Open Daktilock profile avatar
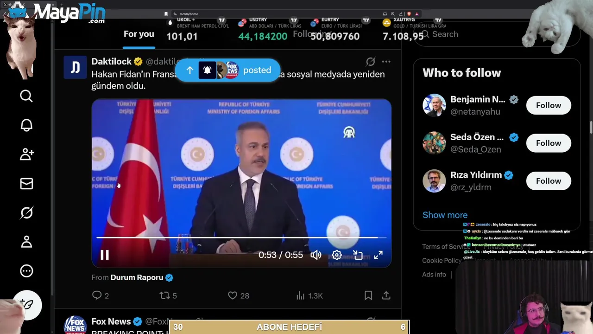This screenshot has height=334, width=593. (75, 67)
